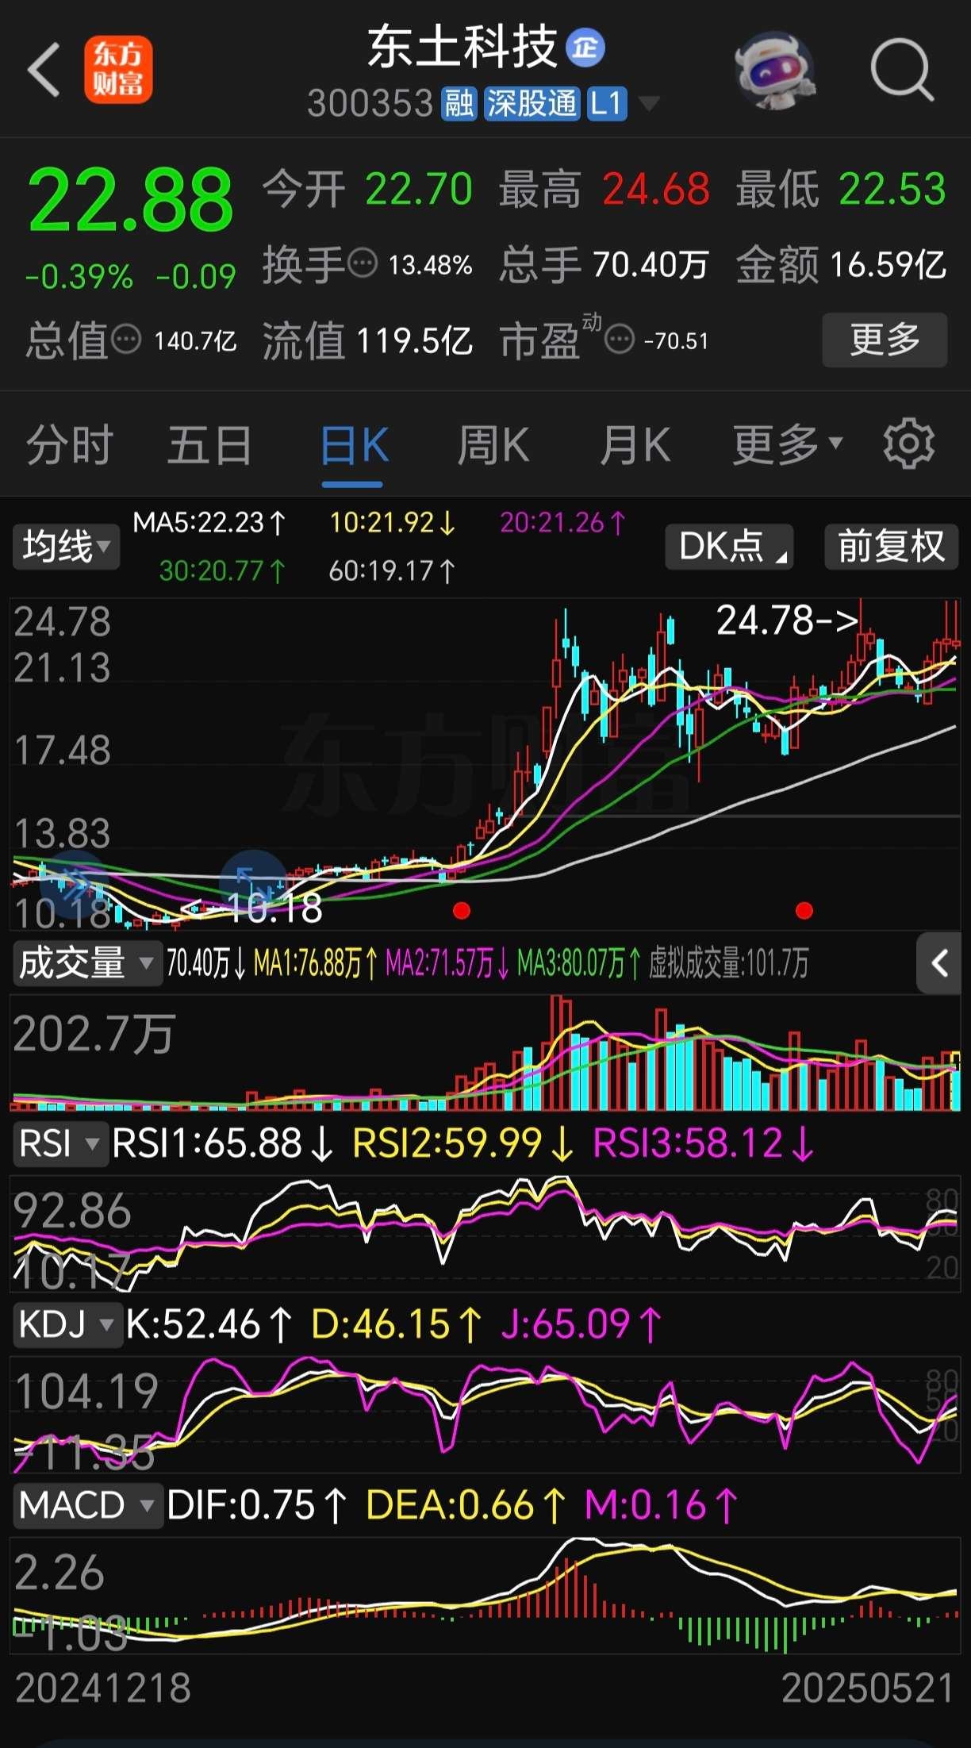The height and width of the screenshot is (1748, 971).
Task: Tap the DIF:0.75 reading
Action: [257, 1505]
